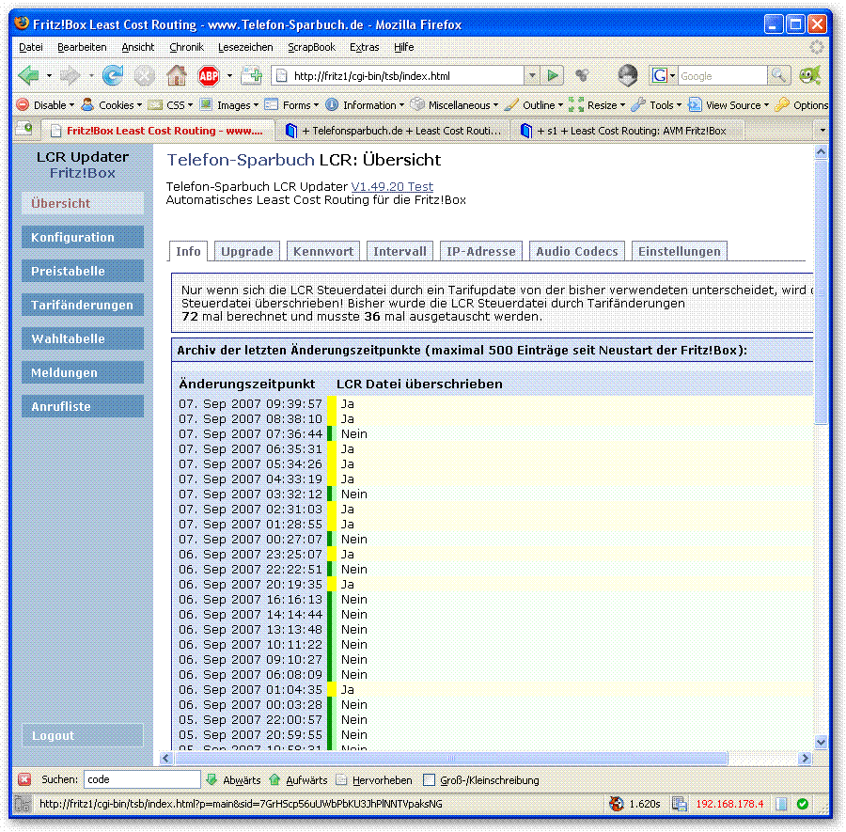Screen dimensions: 846x832
Task: Open the Anrufliste sidebar page
Action: (x=83, y=406)
